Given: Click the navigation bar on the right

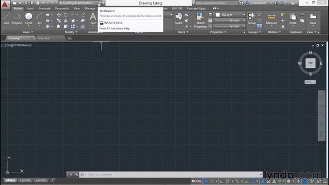Looking at the screenshot, I should [322, 116].
